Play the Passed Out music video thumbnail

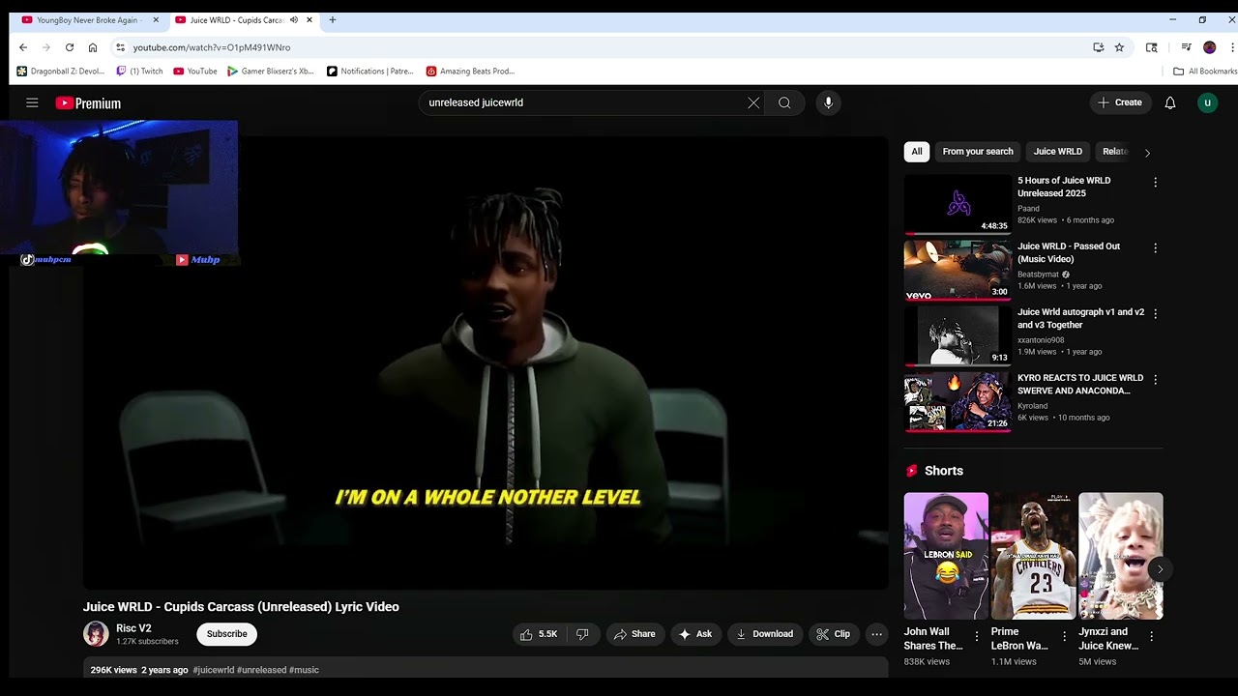958,270
